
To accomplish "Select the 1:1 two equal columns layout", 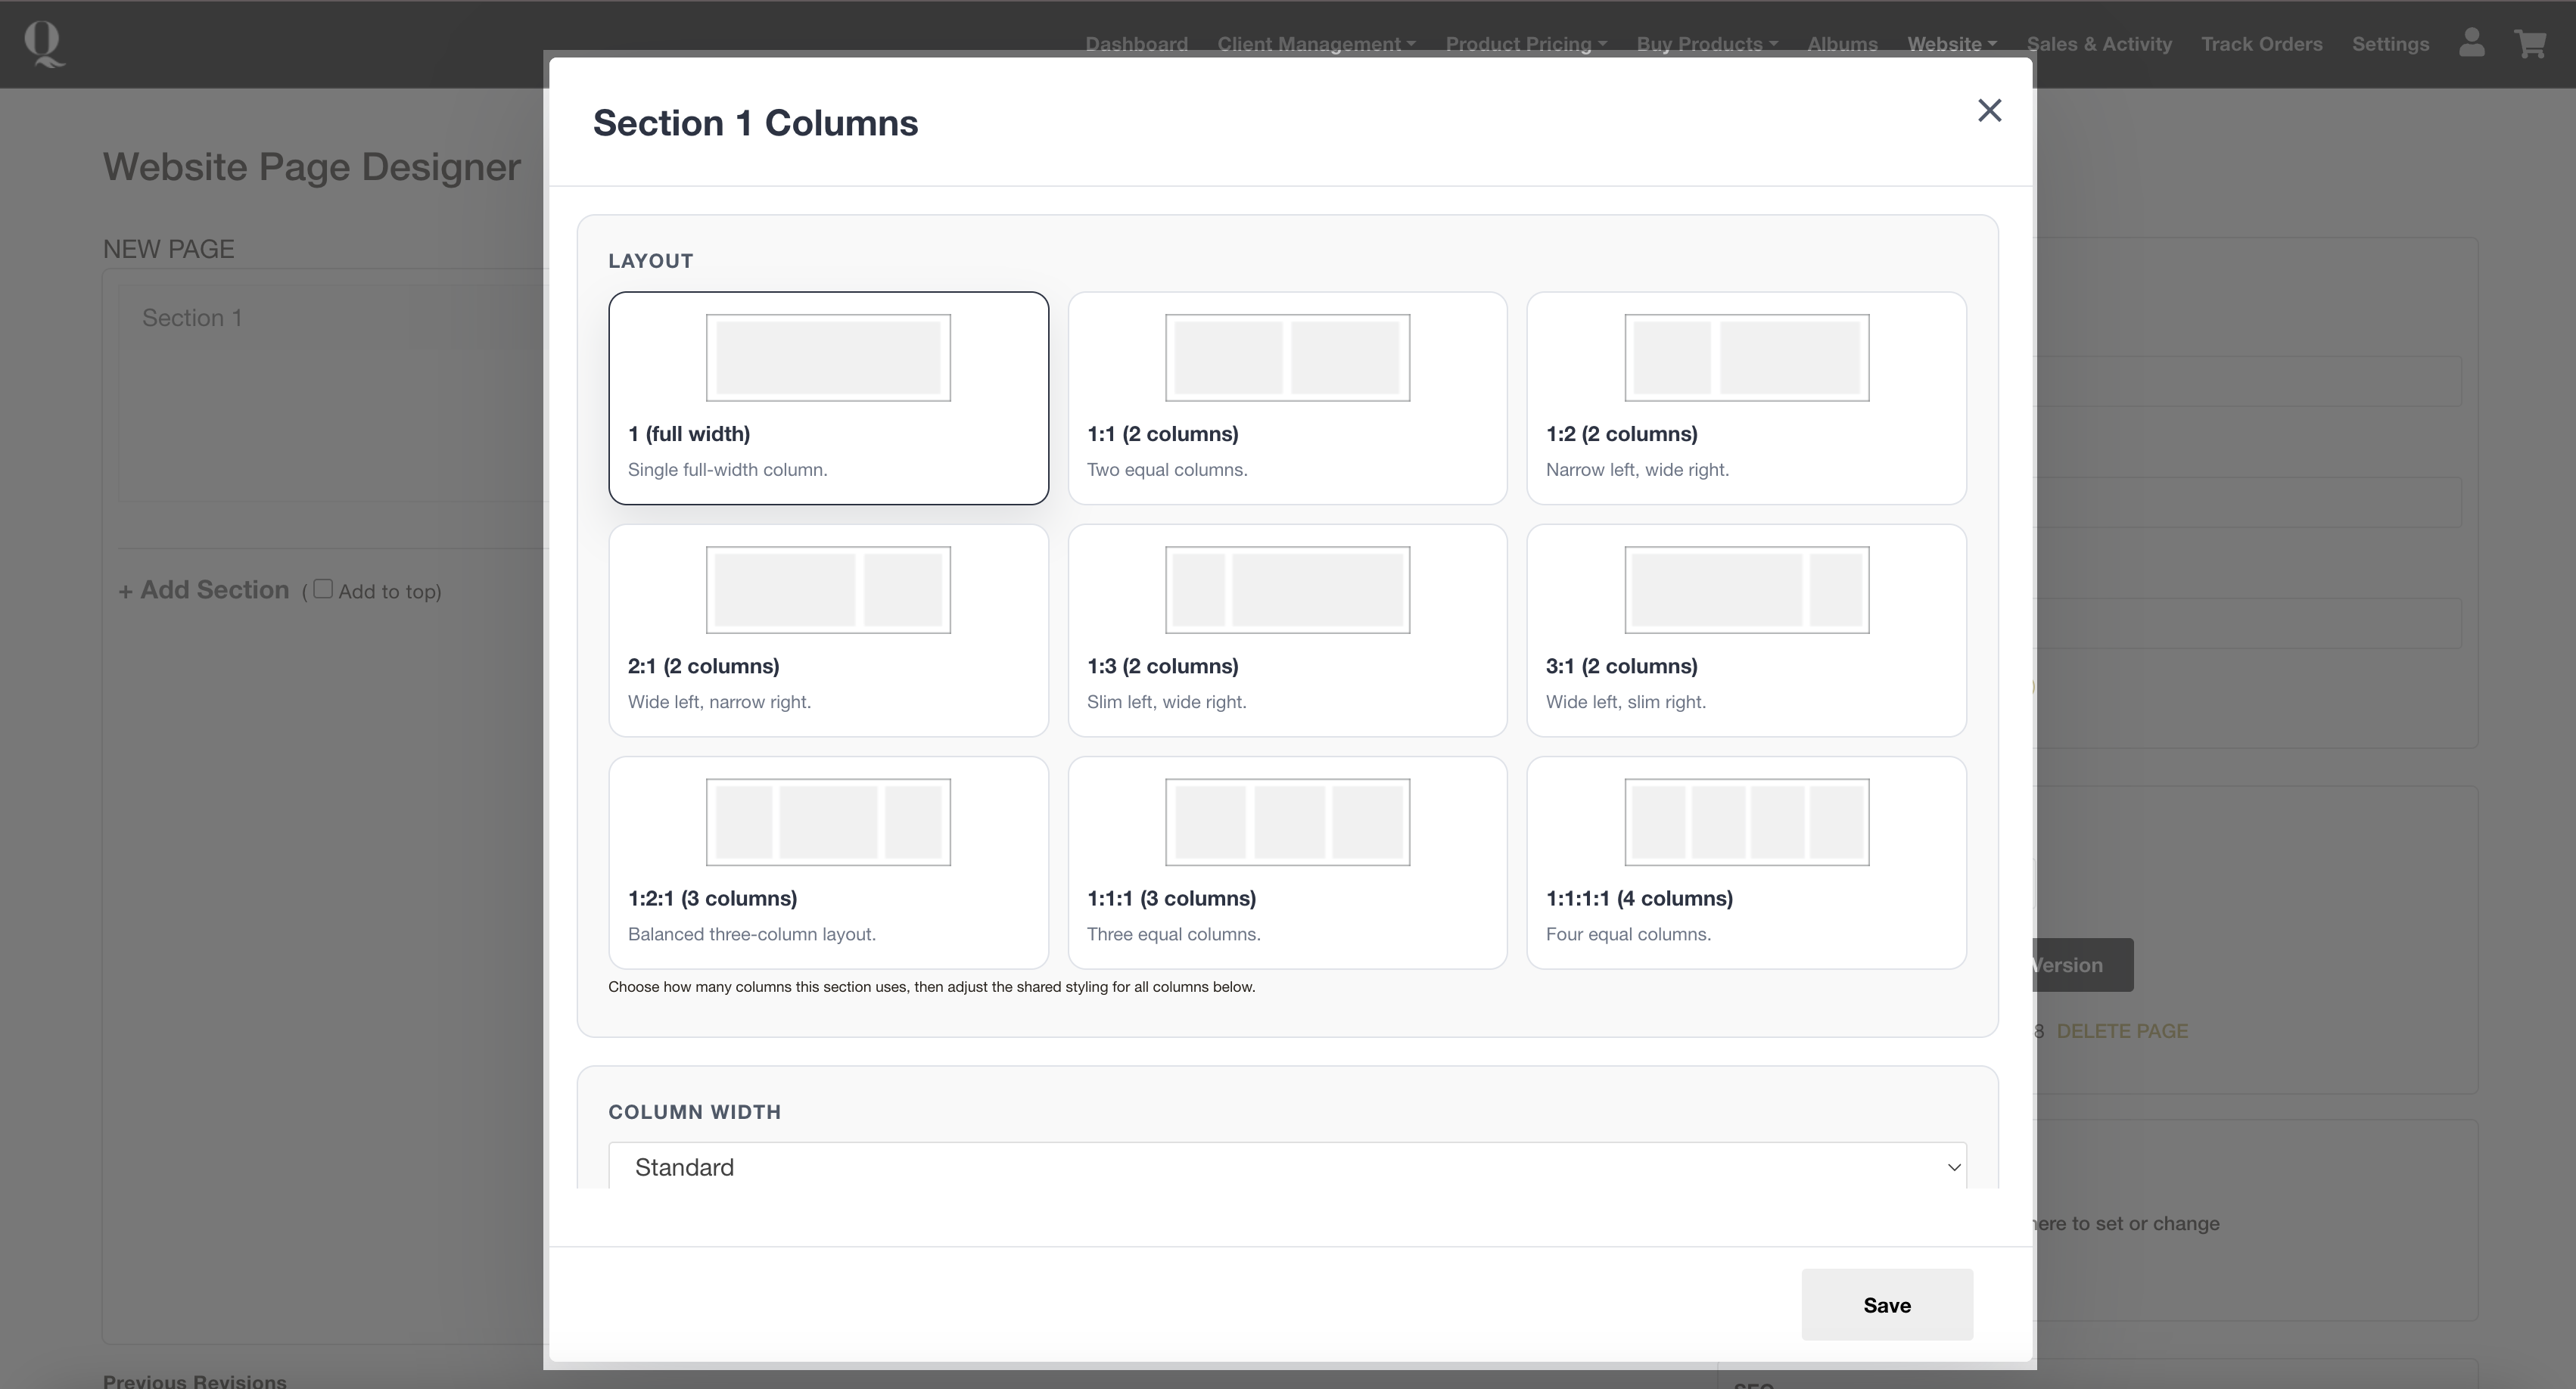I will coord(1287,398).
